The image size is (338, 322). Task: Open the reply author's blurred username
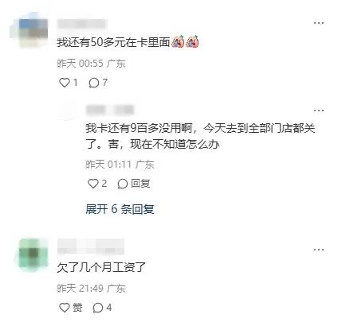[x=110, y=110]
